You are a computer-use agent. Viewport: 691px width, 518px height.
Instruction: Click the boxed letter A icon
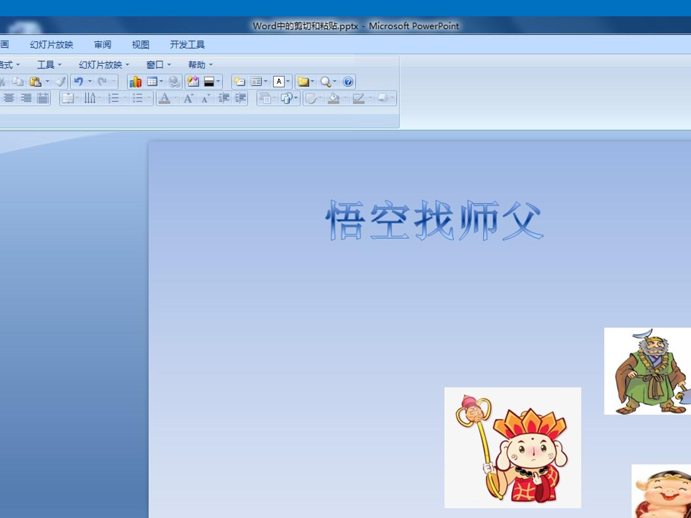[x=279, y=82]
